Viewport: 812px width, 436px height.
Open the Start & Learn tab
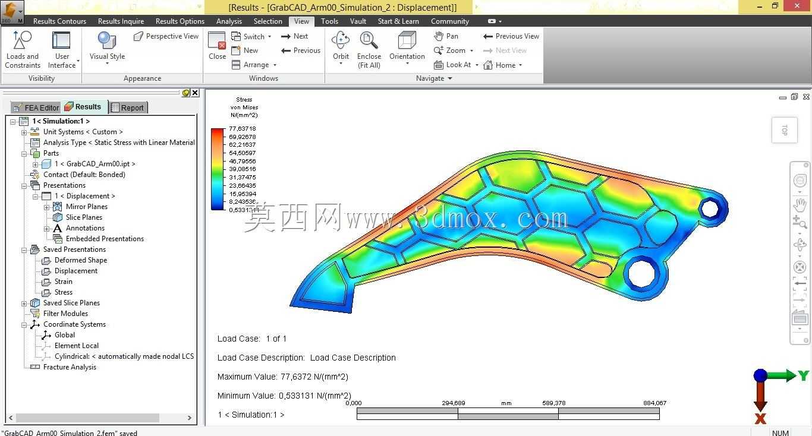tap(398, 21)
